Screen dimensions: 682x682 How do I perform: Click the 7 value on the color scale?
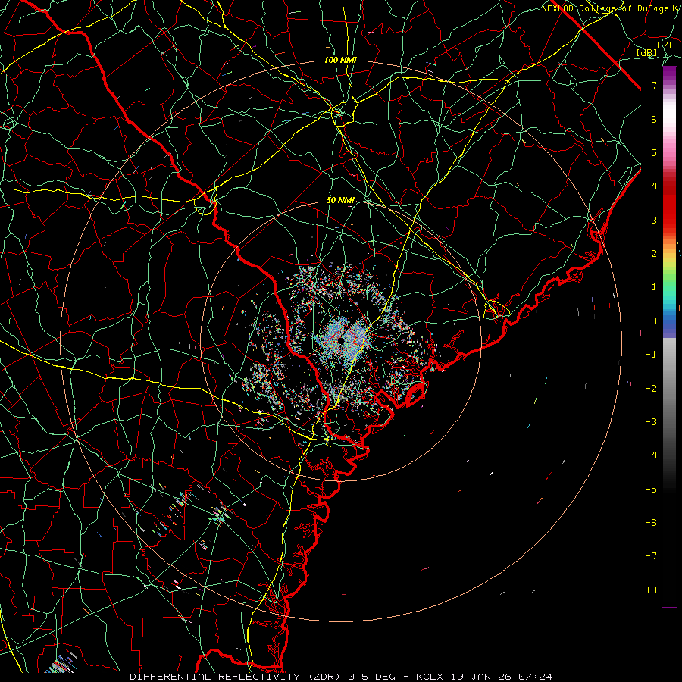pos(654,85)
